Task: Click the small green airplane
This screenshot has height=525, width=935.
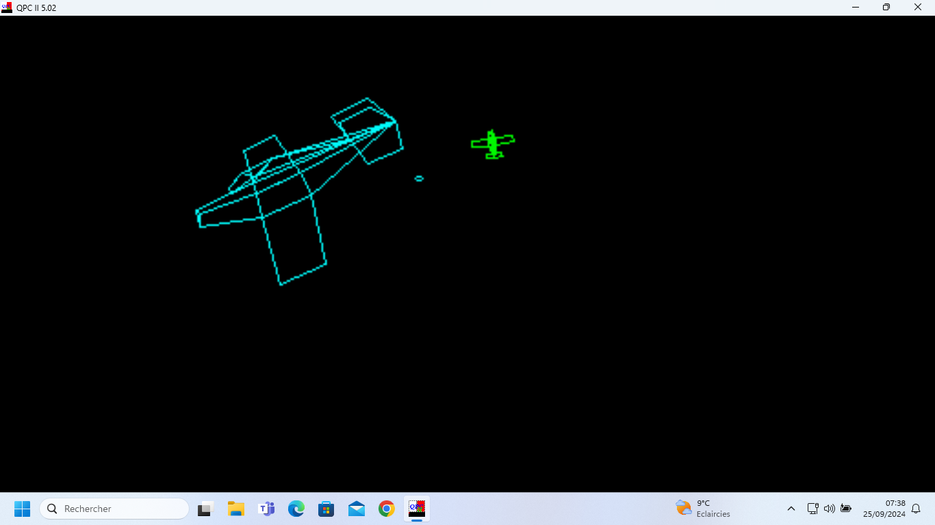Action: 492,144
